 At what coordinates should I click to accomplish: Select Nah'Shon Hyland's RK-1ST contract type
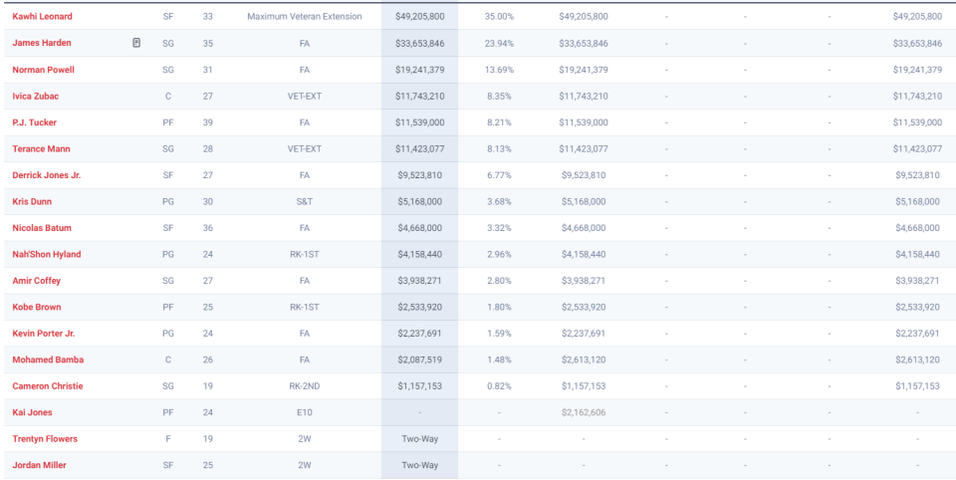click(305, 254)
